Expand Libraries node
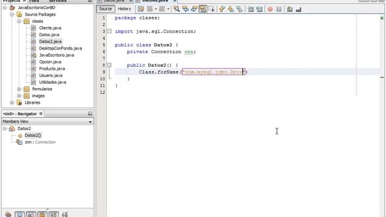 [x=12, y=102]
